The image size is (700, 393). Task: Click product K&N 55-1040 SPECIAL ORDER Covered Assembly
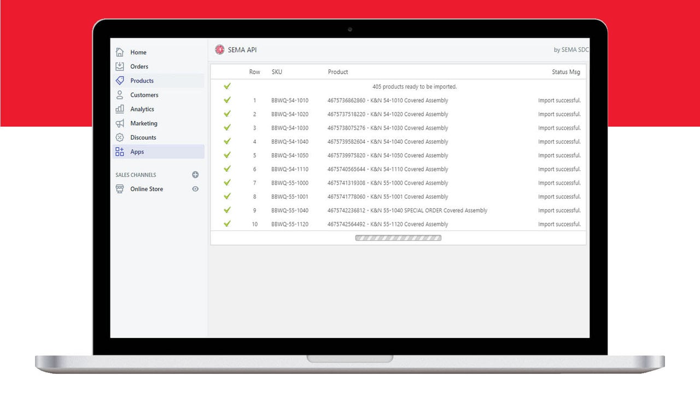point(407,210)
